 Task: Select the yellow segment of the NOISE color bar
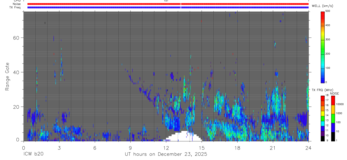[x=333, y=109]
